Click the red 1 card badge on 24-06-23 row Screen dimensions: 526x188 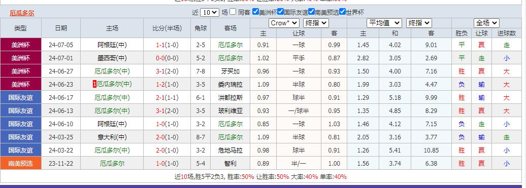coord(94,84)
